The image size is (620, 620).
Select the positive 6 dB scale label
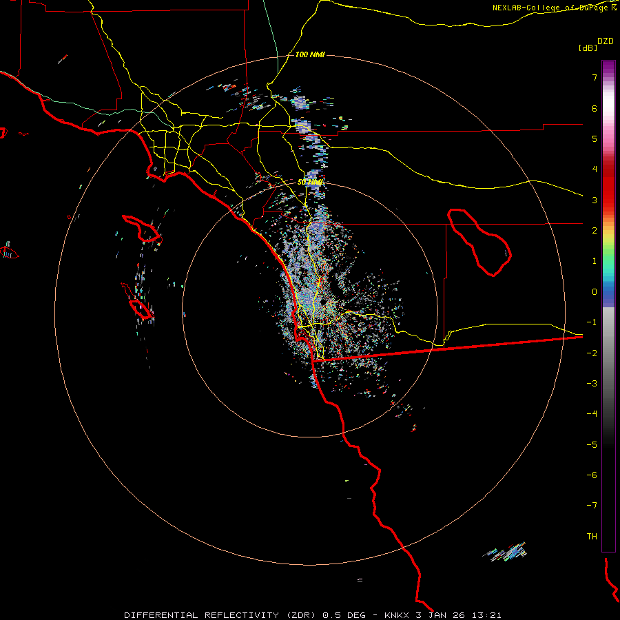[595, 108]
